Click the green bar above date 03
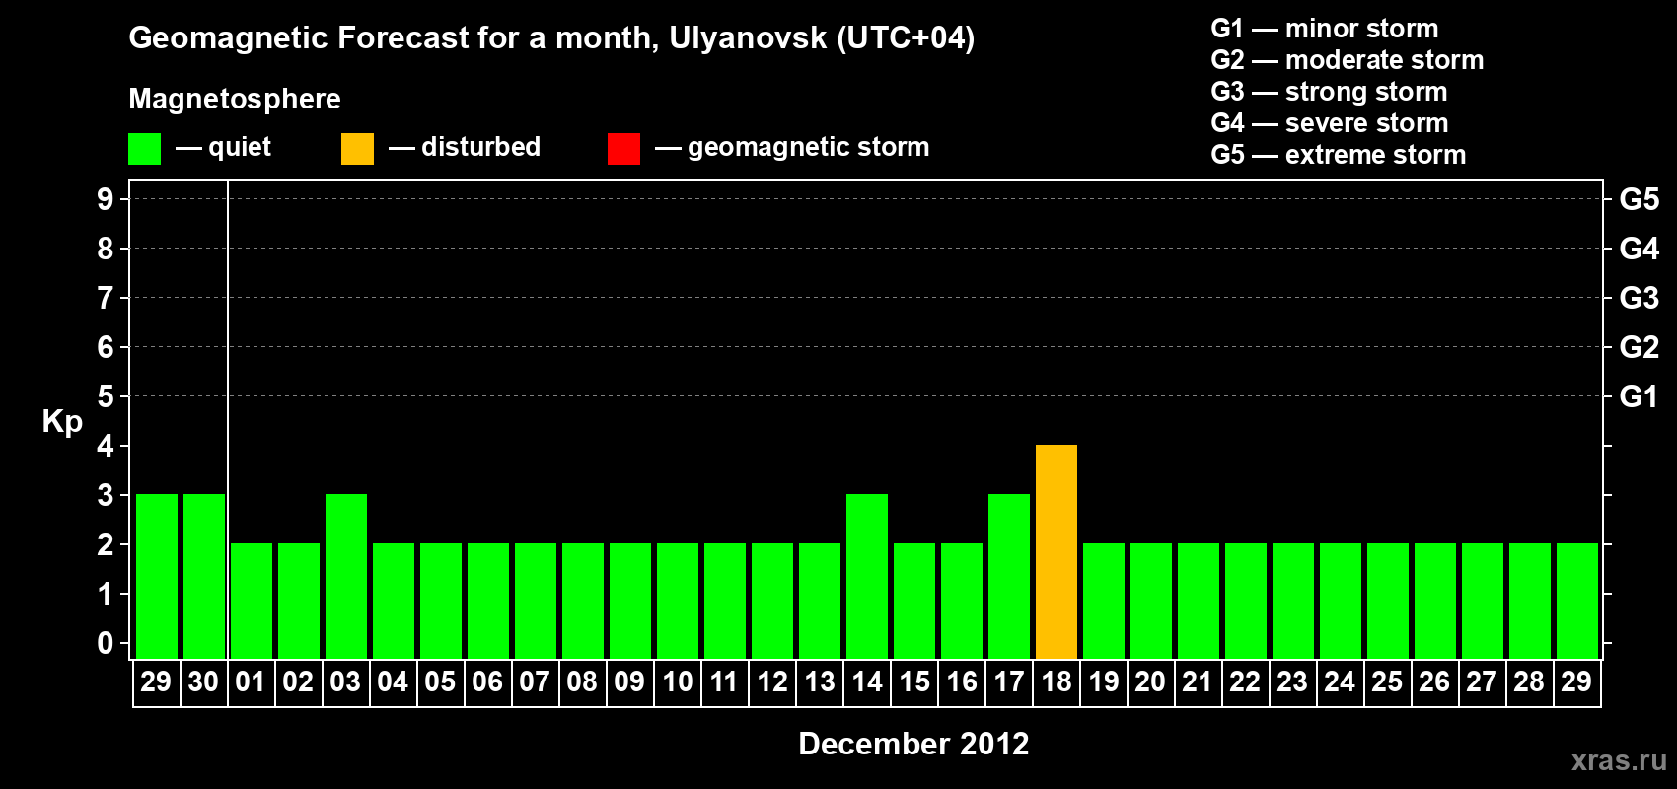 point(346,576)
